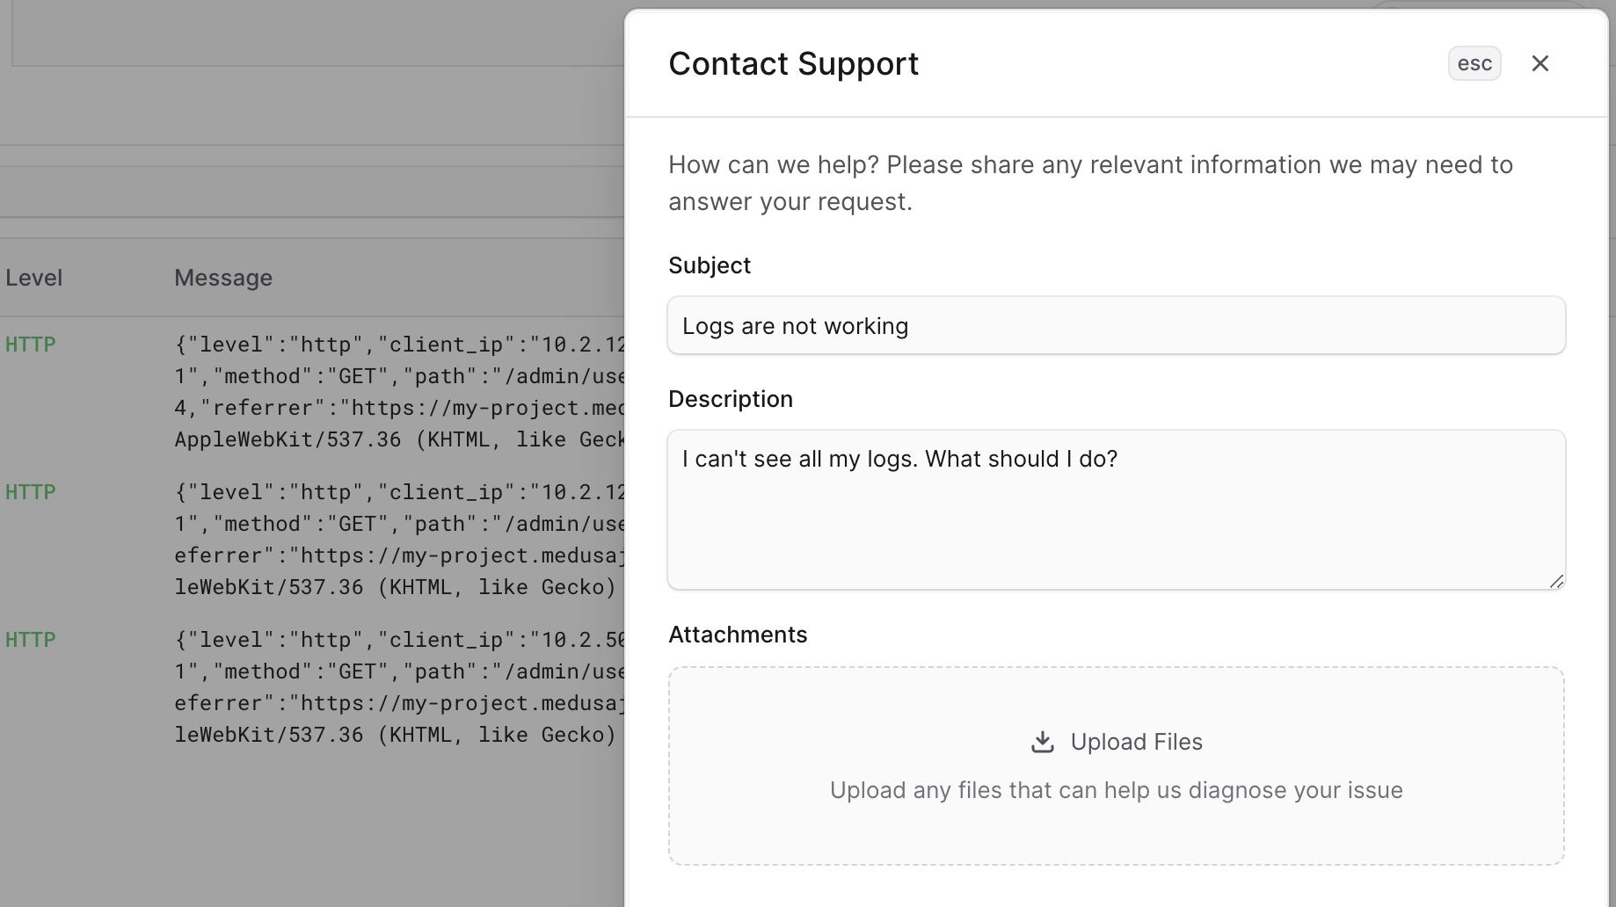Image resolution: width=1616 pixels, height=907 pixels.
Task: Click the first HTTP level label
Action: click(x=30, y=344)
